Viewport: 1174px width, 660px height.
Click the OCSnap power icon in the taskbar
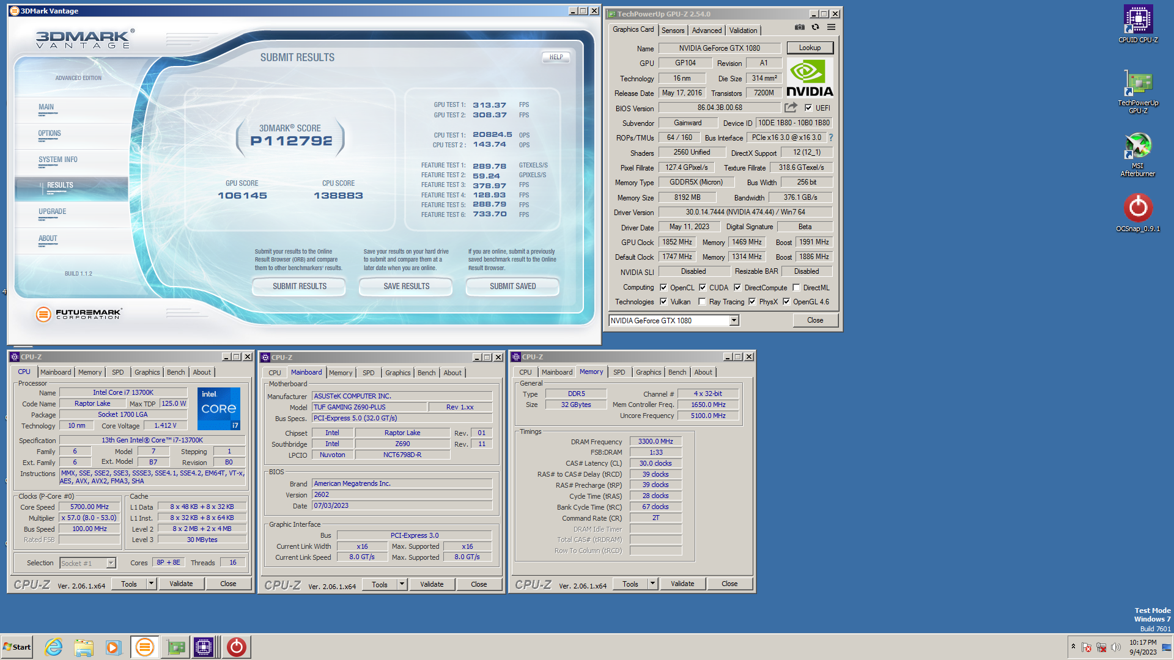[x=236, y=647]
